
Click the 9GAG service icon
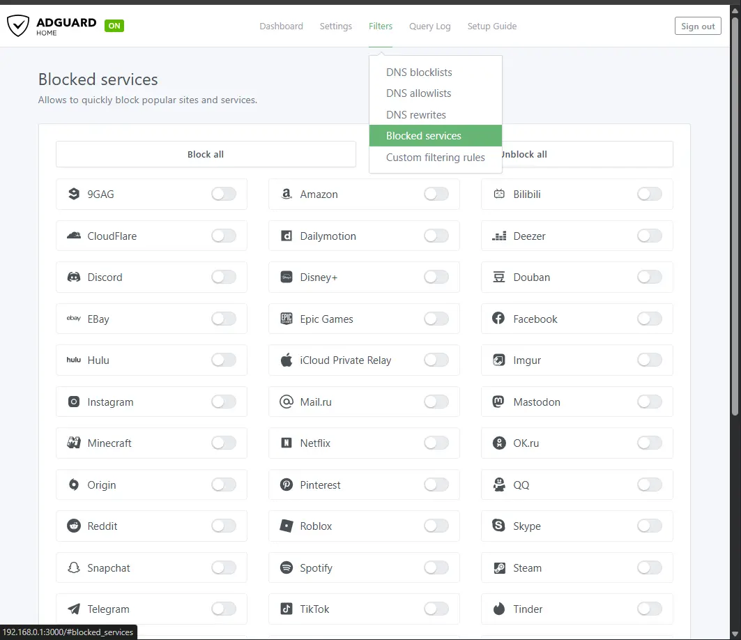pos(74,194)
